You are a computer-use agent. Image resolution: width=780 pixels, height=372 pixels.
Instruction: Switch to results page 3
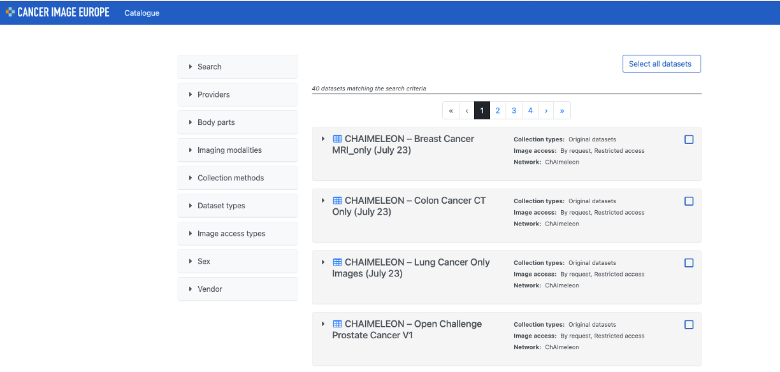coord(514,111)
